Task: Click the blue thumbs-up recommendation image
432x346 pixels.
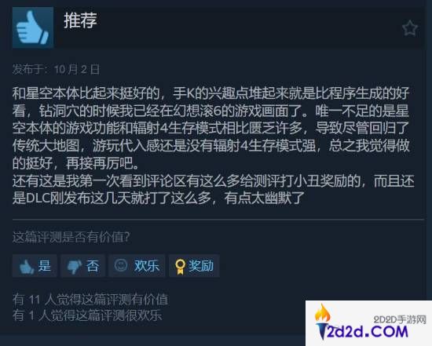Action: click(x=33, y=27)
